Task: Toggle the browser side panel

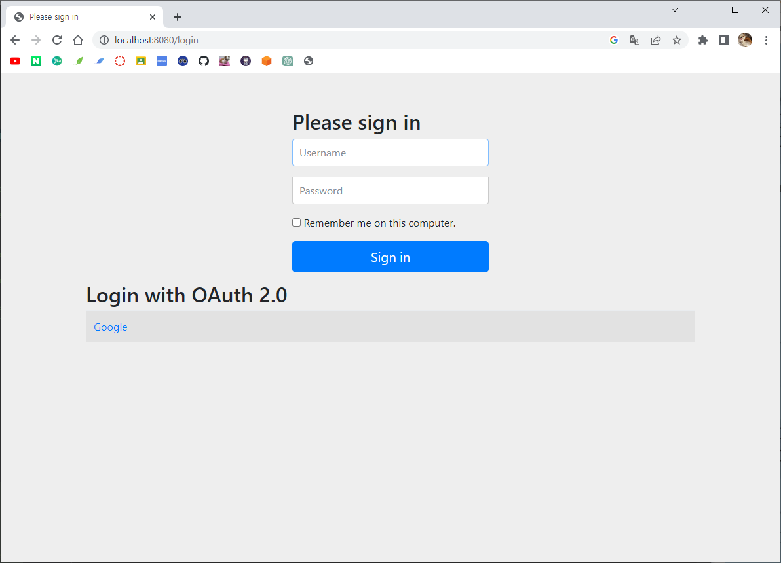Action: [724, 41]
